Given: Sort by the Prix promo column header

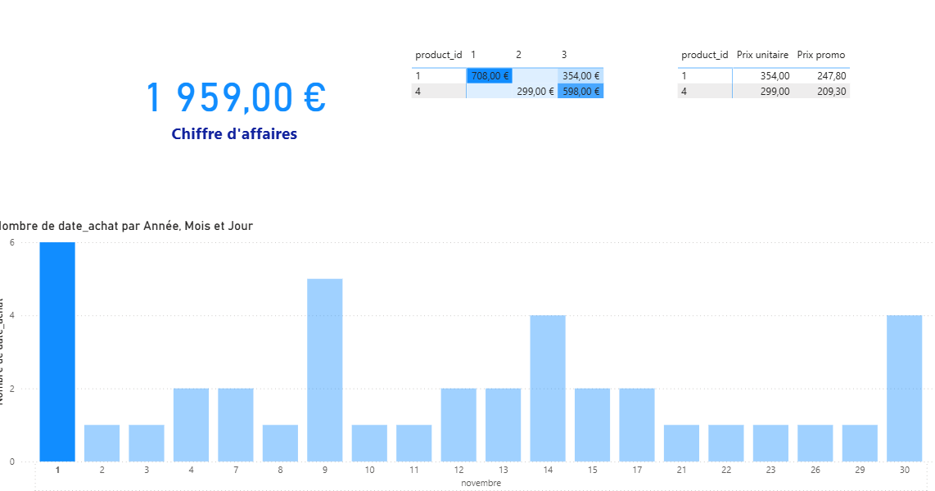Looking at the screenshot, I should pyautogui.click(x=821, y=55).
